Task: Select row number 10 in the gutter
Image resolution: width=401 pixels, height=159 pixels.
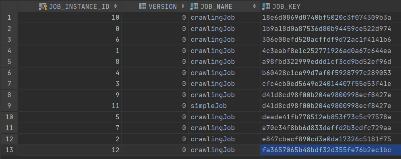Action: (x=9, y=117)
